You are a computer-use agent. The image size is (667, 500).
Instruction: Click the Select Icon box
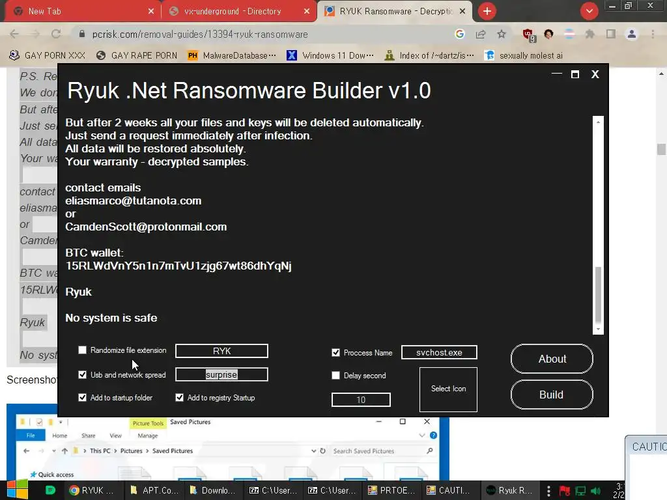(448, 389)
